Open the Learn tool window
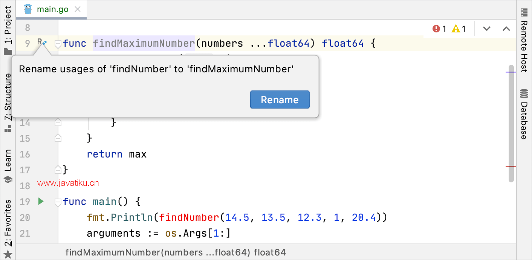The height and width of the screenshot is (260, 532). pyautogui.click(x=8, y=166)
